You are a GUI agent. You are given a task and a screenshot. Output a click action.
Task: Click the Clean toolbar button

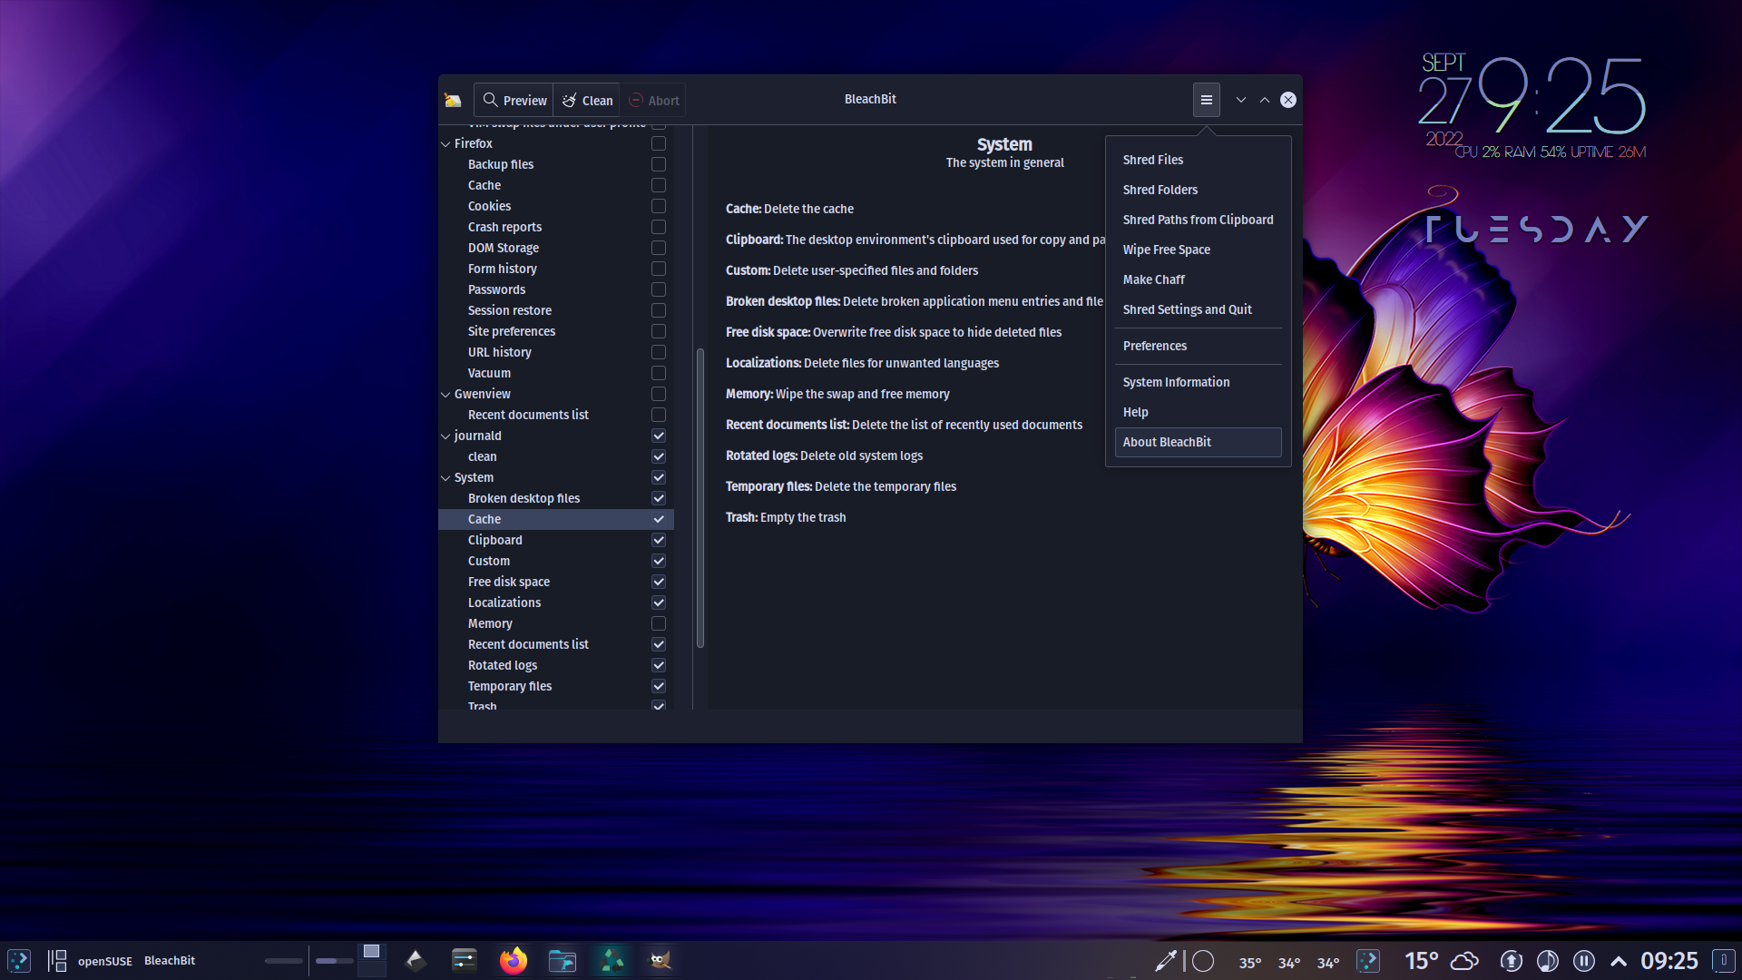(x=587, y=100)
